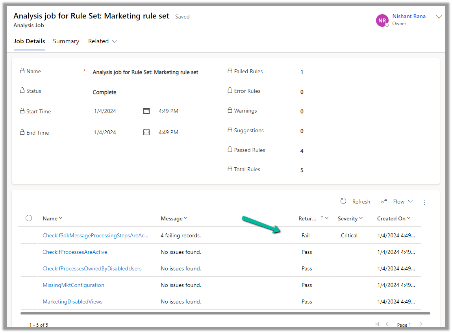Expand the header chevron beside owner
This screenshot has width=452, height=333.
pos(439,17)
